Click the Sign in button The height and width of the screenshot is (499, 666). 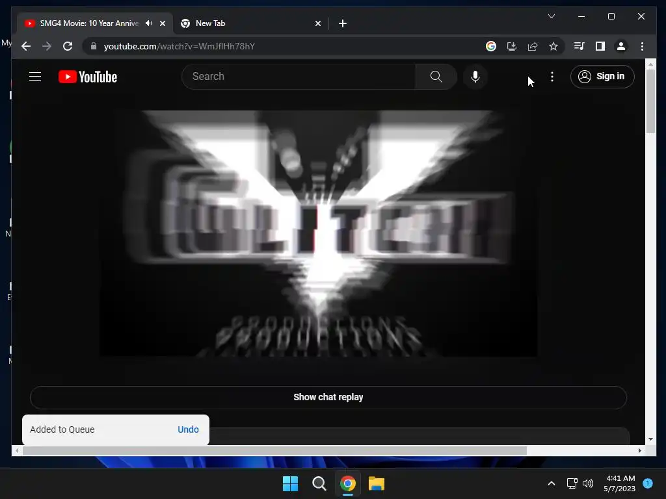602,77
